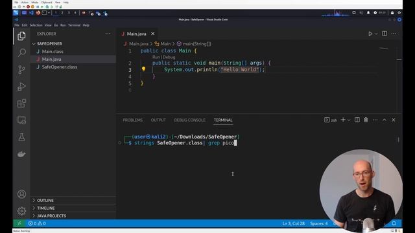Open the Run and Debug view

(x=21, y=86)
